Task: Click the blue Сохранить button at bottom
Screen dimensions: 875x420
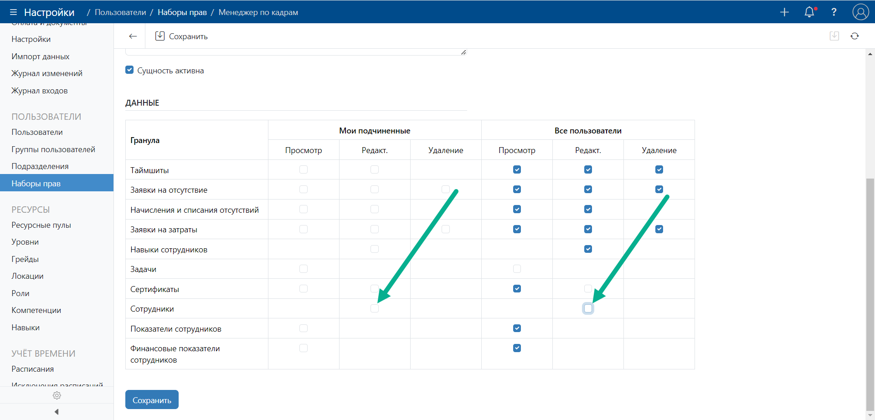Action: click(152, 400)
